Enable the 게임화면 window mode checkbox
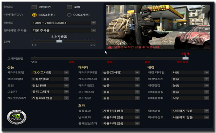This screenshot has height=133, width=216. point(34,7)
